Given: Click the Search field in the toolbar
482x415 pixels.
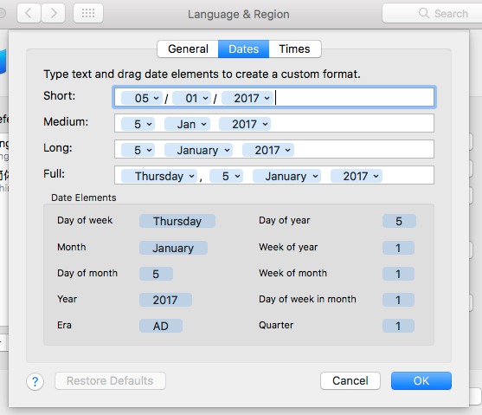Looking at the screenshot, I should tap(432, 13).
